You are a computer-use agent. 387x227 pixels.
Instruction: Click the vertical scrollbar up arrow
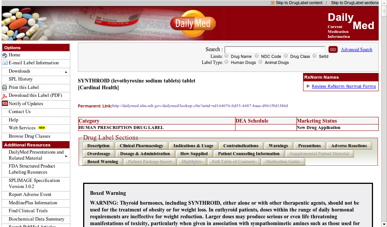384,3
